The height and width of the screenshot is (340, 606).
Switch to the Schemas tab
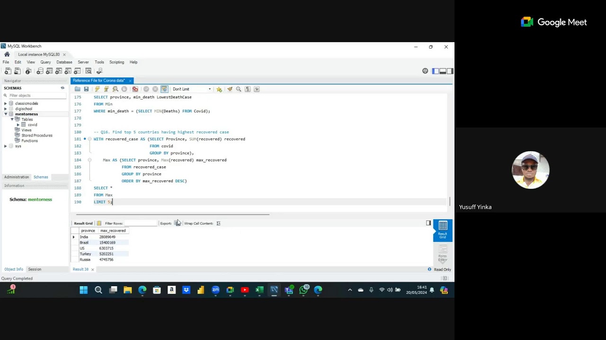41,177
